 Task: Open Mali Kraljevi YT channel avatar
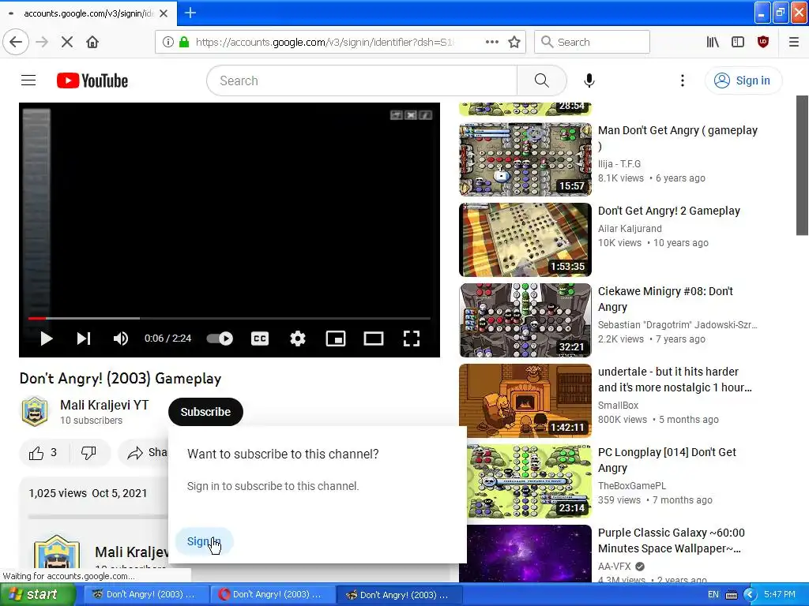coord(35,412)
